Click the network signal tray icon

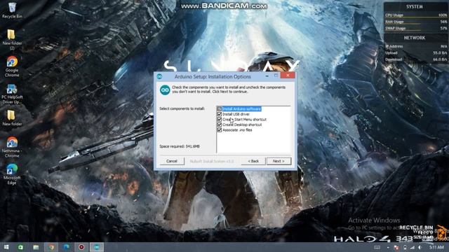[x=412, y=247]
